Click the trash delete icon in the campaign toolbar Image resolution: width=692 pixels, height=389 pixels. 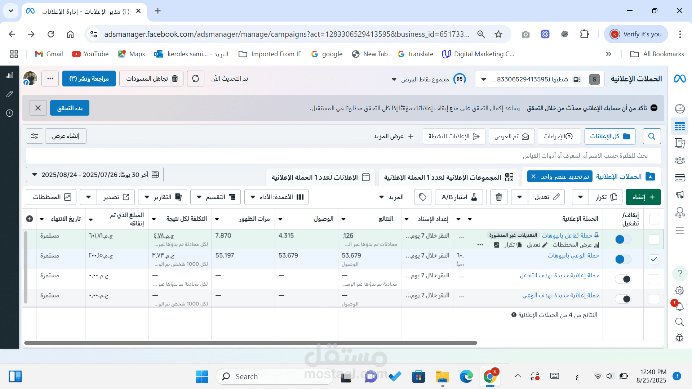(x=499, y=197)
